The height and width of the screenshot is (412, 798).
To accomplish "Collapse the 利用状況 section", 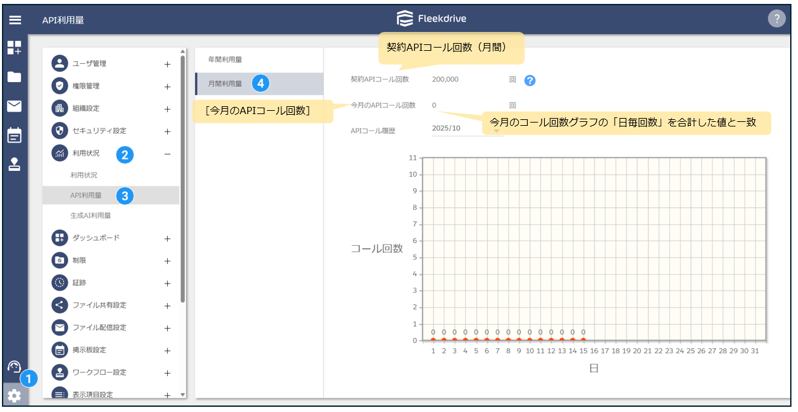I will (x=167, y=154).
